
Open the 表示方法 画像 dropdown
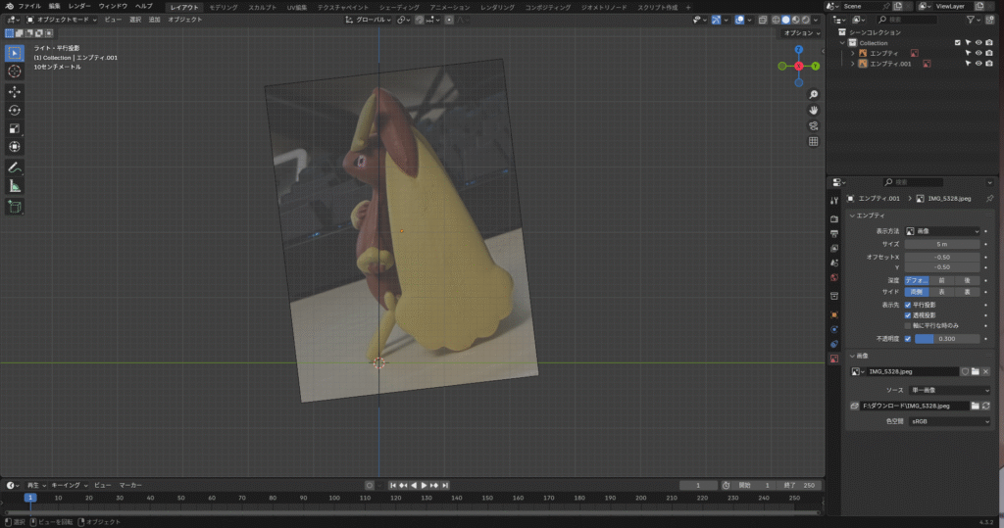point(942,231)
